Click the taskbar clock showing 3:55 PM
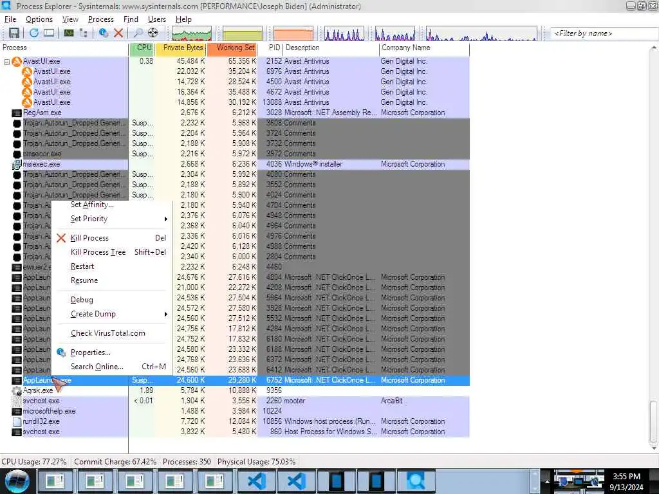 point(626,481)
